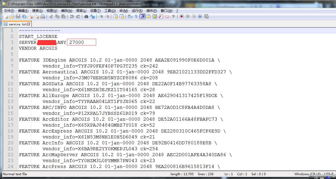Start macro recording with red dot icon
The image size is (336, 179).
coord(181,16)
